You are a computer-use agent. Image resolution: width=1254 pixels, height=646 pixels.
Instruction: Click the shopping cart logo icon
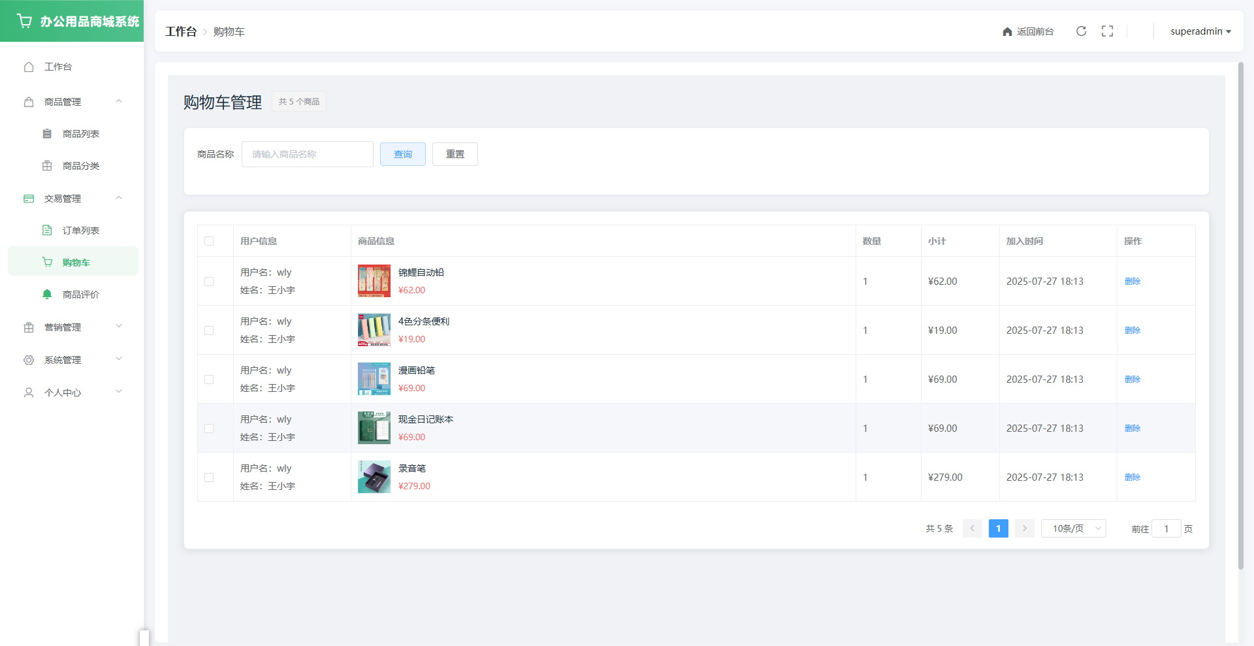pyautogui.click(x=24, y=21)
